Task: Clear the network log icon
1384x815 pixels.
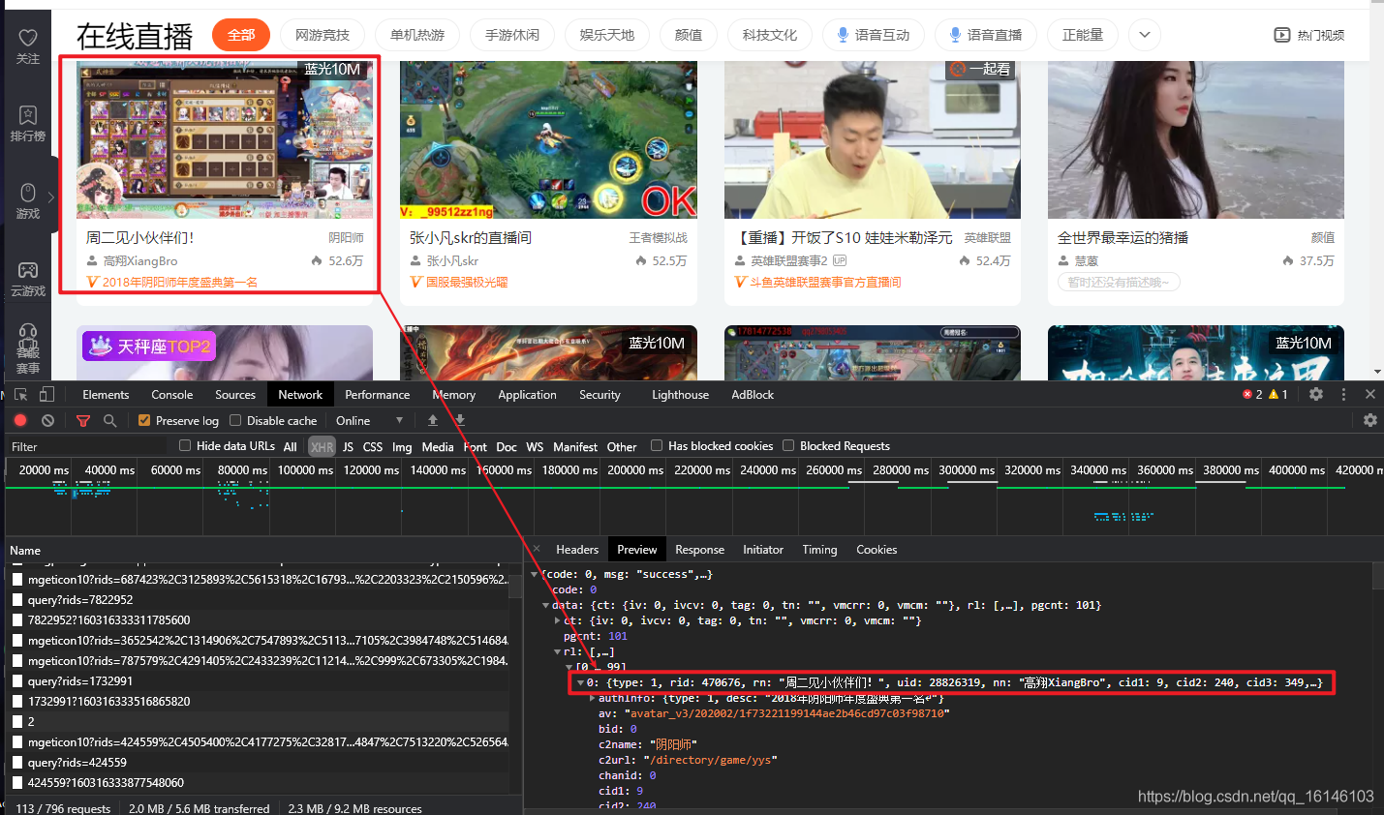Action: click(47, 420)
